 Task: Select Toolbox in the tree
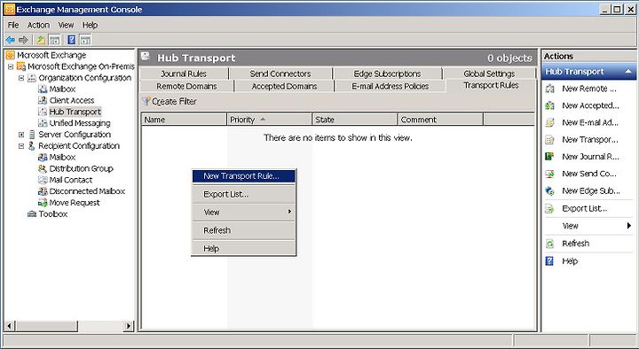click(x=53, y=214)
